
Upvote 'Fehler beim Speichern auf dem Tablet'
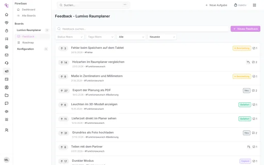pos(63,49)
